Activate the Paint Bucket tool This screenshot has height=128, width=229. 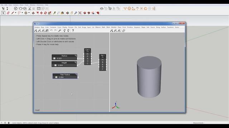[x=63, y=13]
